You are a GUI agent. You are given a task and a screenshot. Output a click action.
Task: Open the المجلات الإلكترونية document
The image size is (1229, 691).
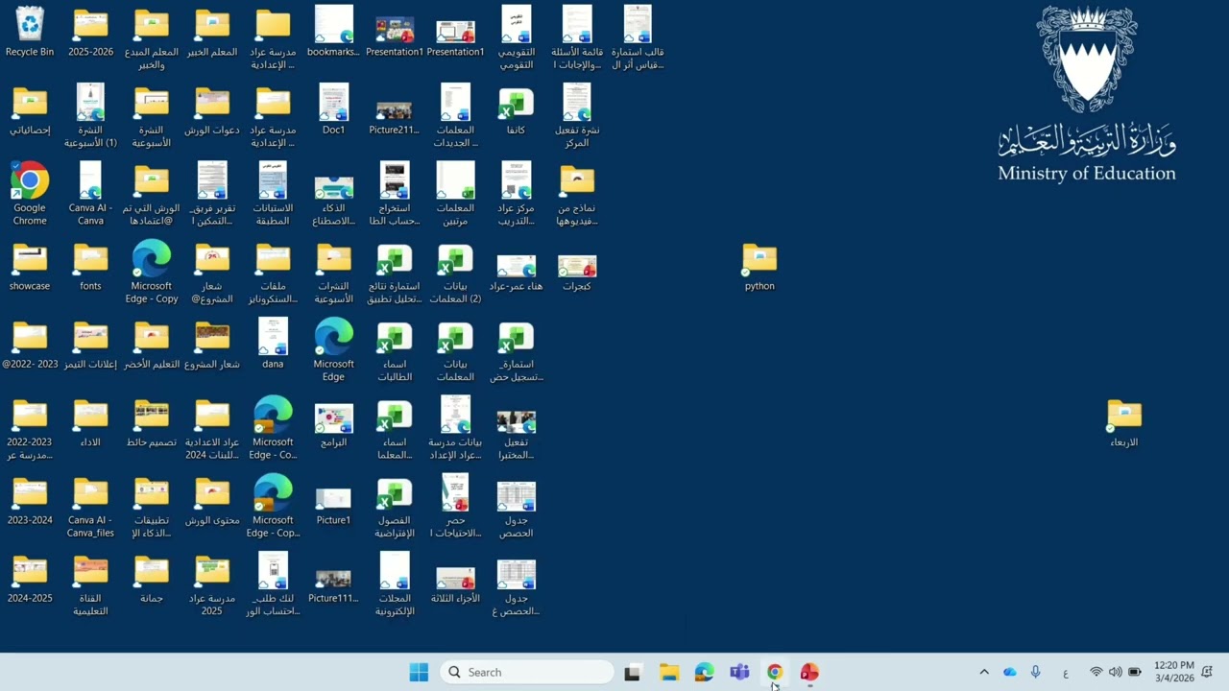pyautogui.click(x=395, y=584)
